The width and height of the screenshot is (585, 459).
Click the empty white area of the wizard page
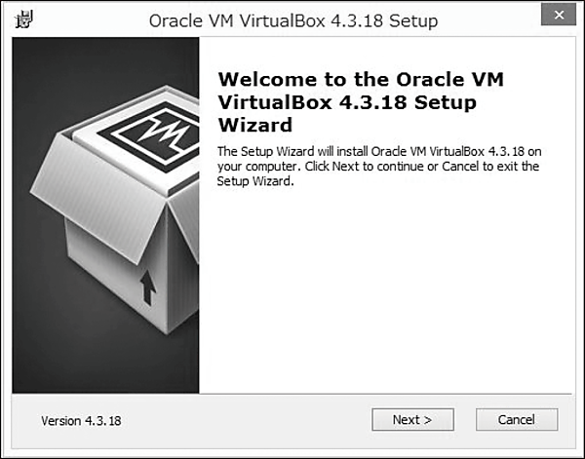(x=390, y=292)
